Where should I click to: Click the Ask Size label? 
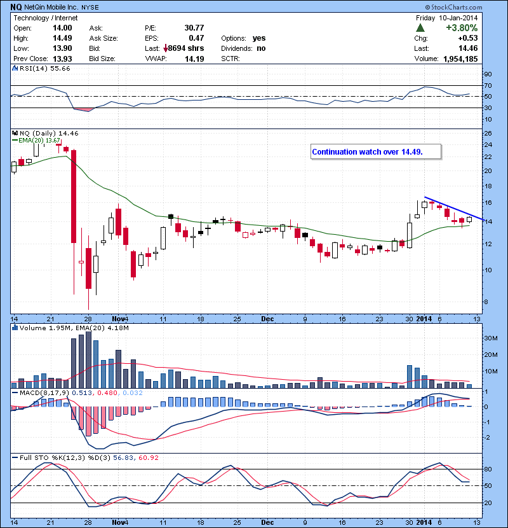tap(104, 38)
